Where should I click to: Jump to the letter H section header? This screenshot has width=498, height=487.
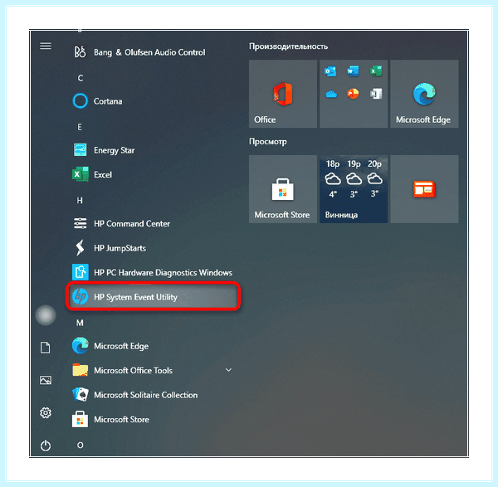tap(80, 200)
